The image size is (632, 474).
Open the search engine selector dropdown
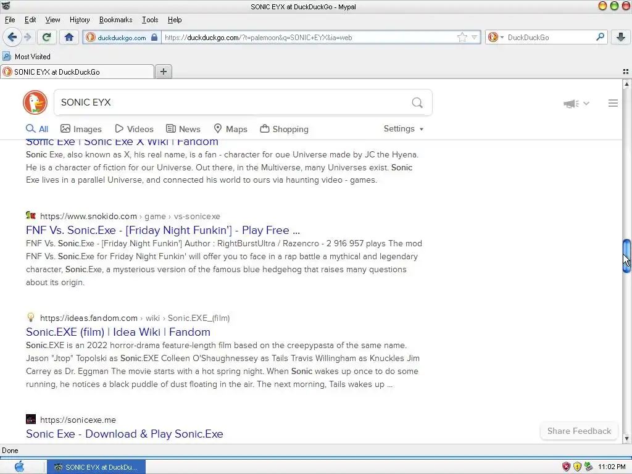[496, 37]
